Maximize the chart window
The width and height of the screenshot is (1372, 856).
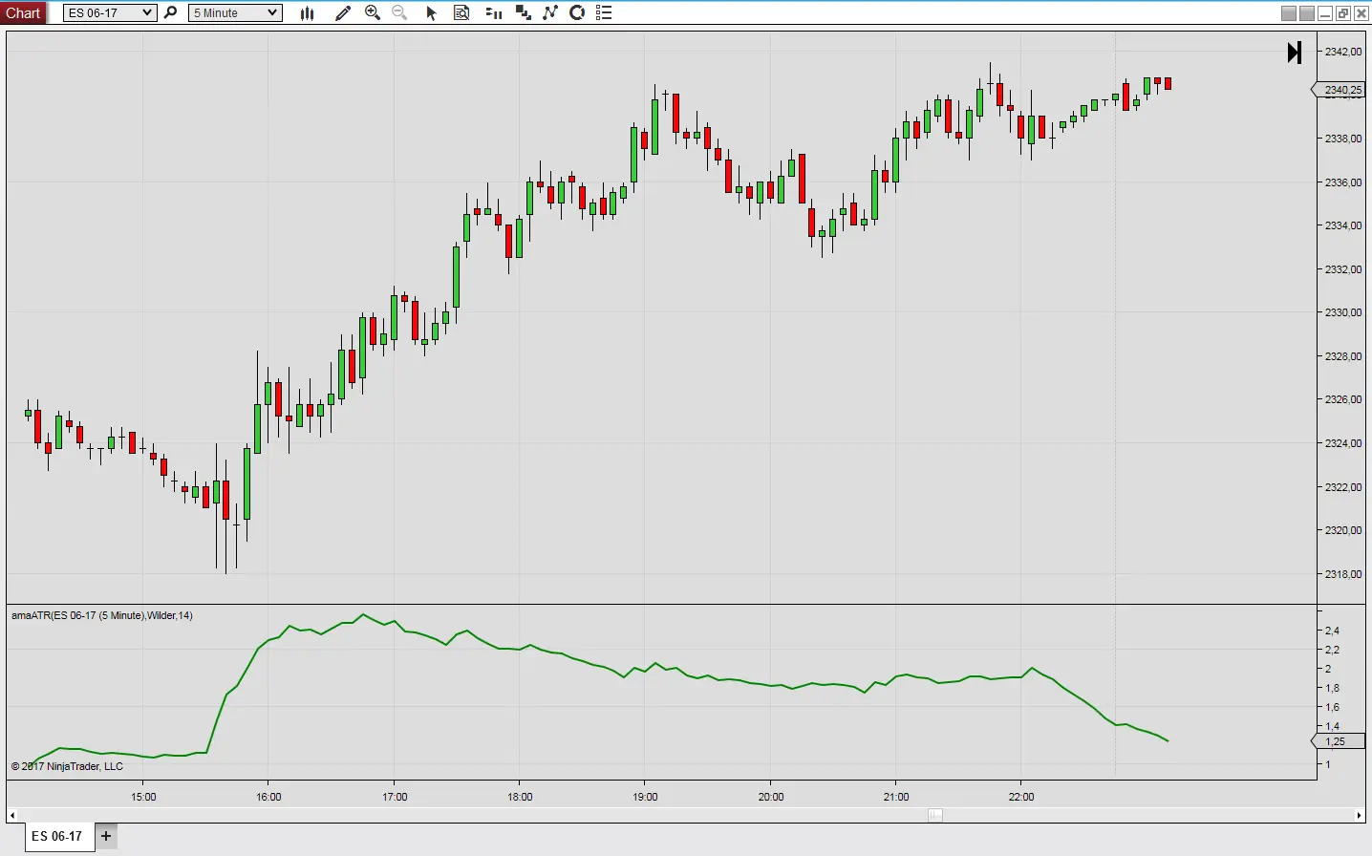(x=1343, y=13)
